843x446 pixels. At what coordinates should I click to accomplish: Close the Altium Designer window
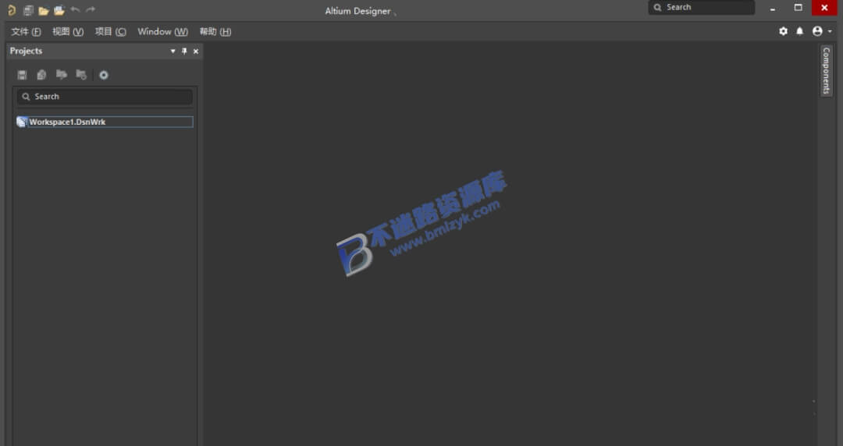[824, 8]
